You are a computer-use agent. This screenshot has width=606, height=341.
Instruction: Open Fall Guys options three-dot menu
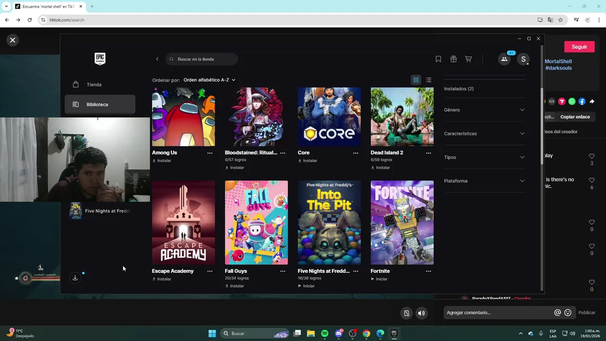(x=283, y=271)
